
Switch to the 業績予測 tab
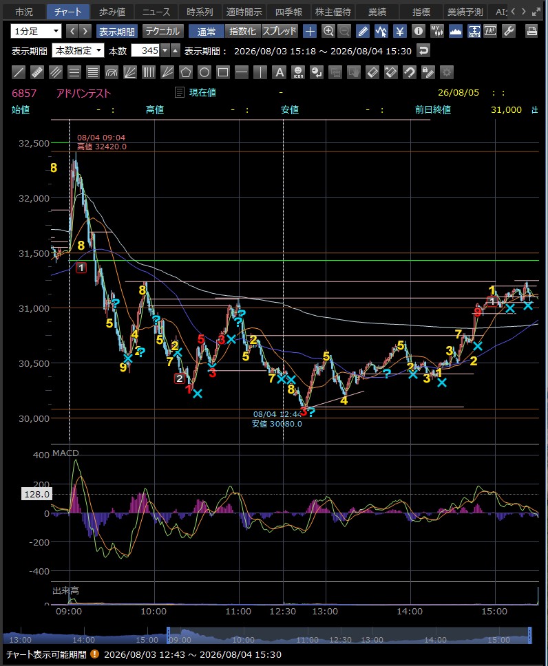(x=465, y=12)
